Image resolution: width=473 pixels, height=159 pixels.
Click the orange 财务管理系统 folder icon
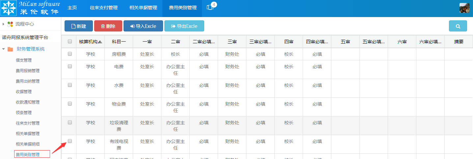tap(10, 49)
